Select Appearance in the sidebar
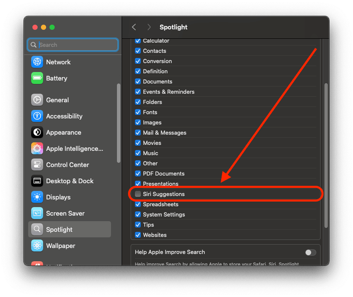Screen dimensions: 353x297 [x=64, y=133]
